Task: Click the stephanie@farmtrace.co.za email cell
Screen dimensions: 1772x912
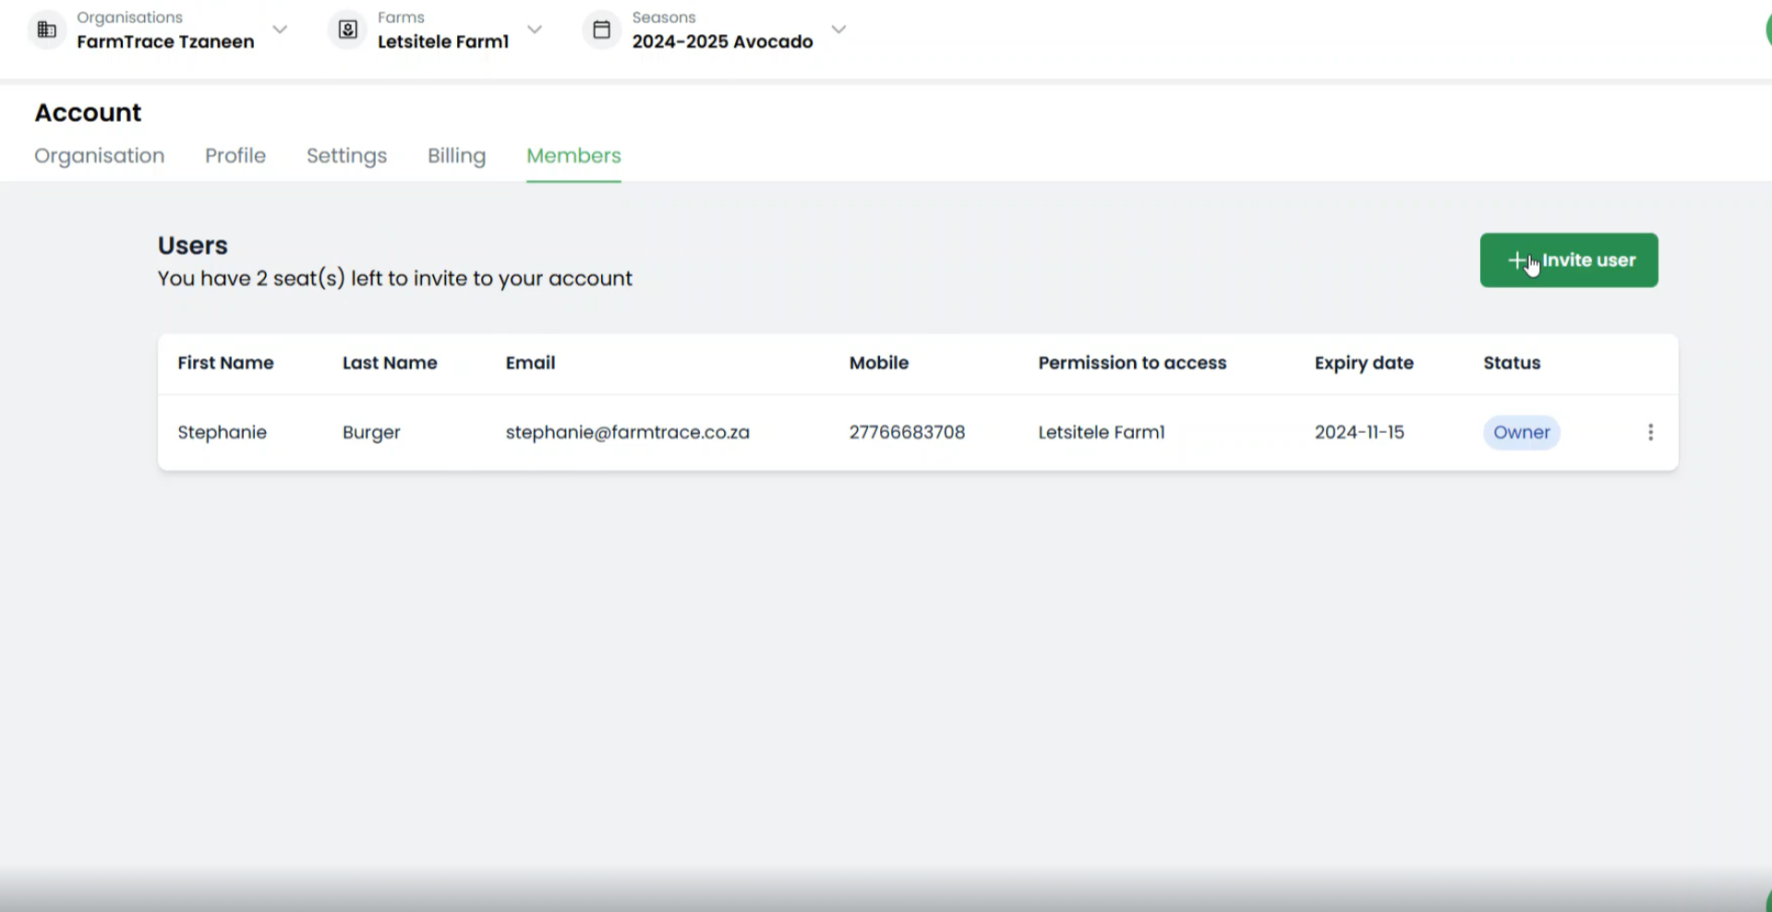Action: (x=628, y=432)
